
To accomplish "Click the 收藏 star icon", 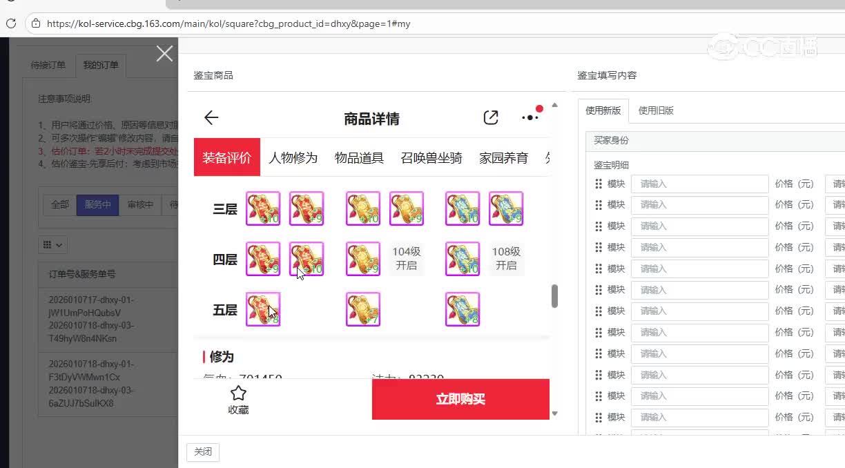I will [x=238, y=393].
